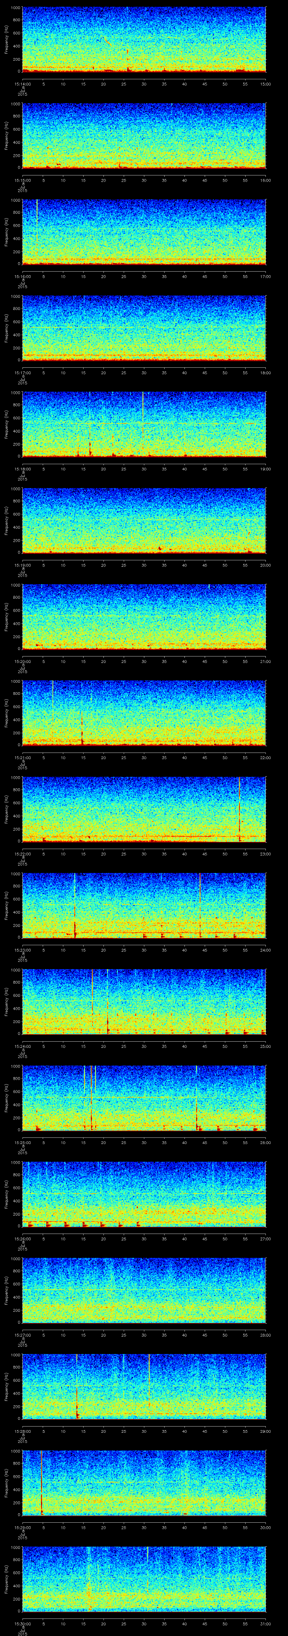
Task: Click the "15:27:00" start time label
Action: click(22, 1334)
